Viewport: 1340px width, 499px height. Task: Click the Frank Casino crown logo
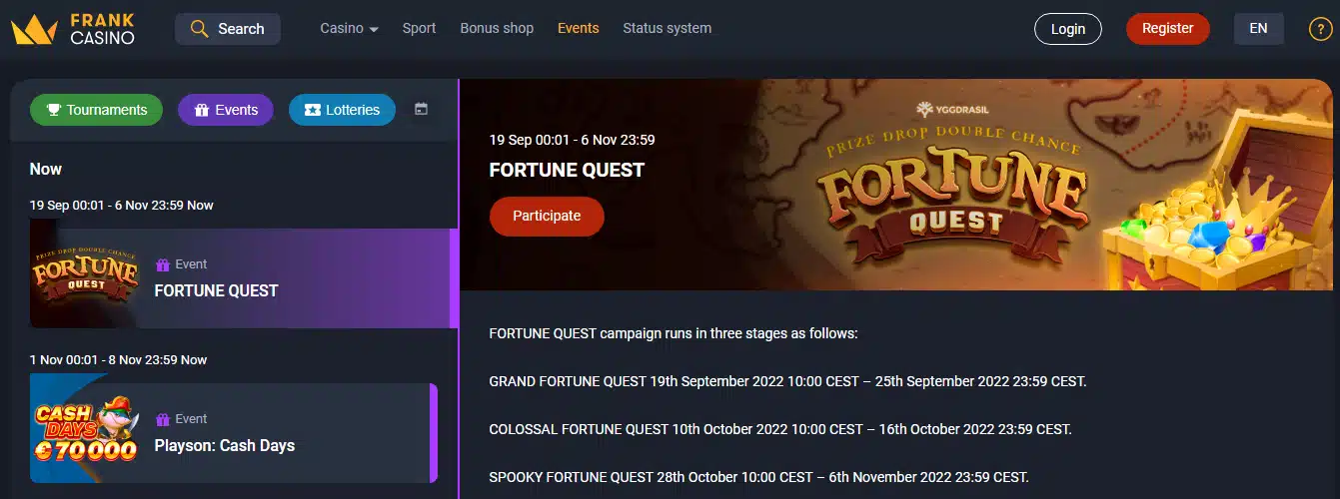click(34, 30)
